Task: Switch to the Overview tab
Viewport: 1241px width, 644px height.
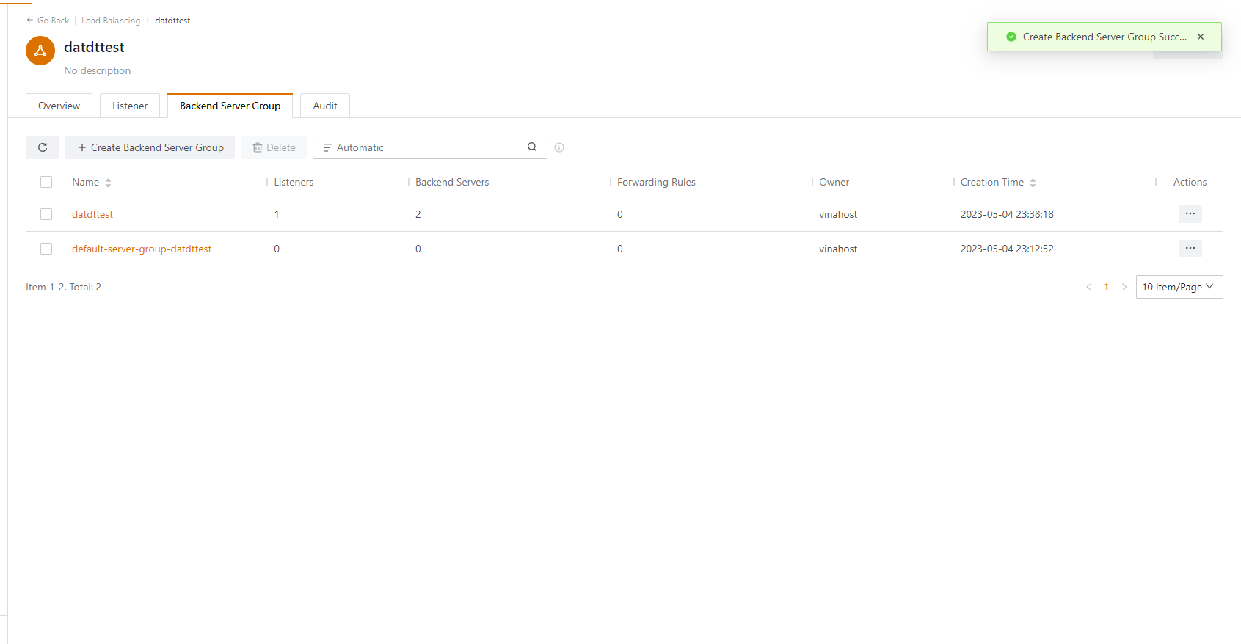Action: pos(59,106)
